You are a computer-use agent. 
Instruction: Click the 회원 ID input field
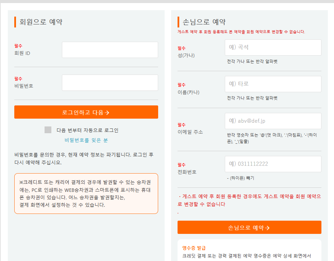click(x=110, y=50)
